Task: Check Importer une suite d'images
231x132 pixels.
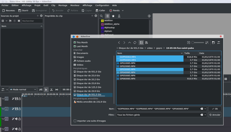Action: 75,121
